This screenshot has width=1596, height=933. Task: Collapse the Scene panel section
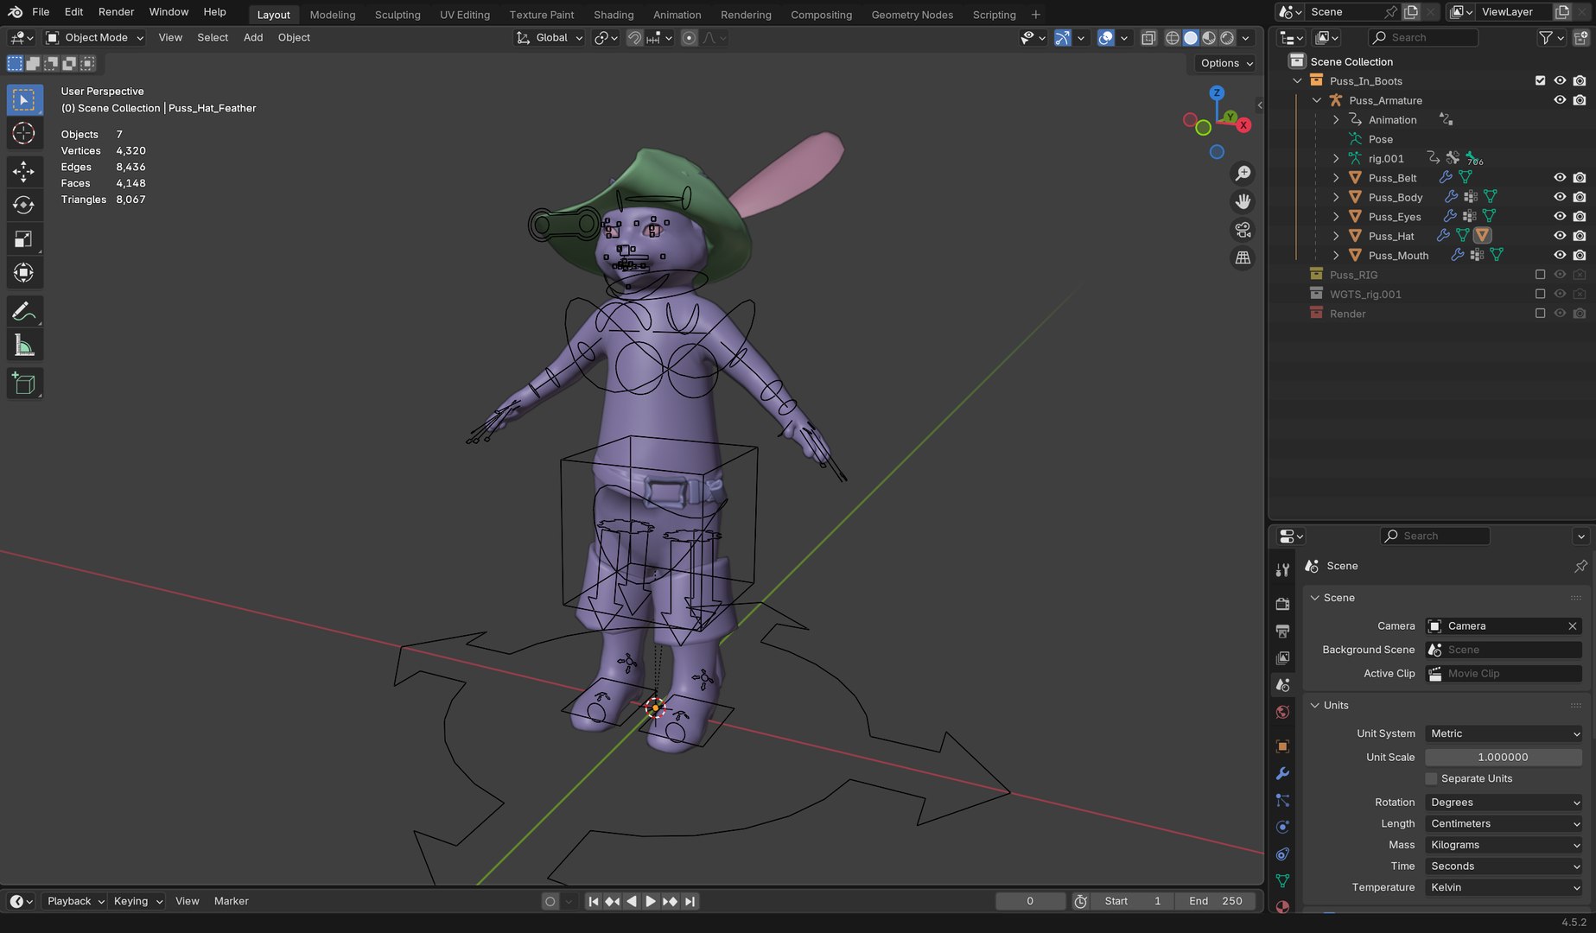pyautogui.click(x=1315, y=598)
